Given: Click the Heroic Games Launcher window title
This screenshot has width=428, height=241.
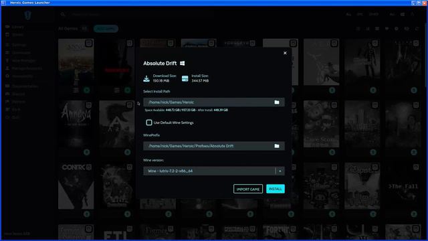Looking at the screenshot, I should tap(30, 3).
